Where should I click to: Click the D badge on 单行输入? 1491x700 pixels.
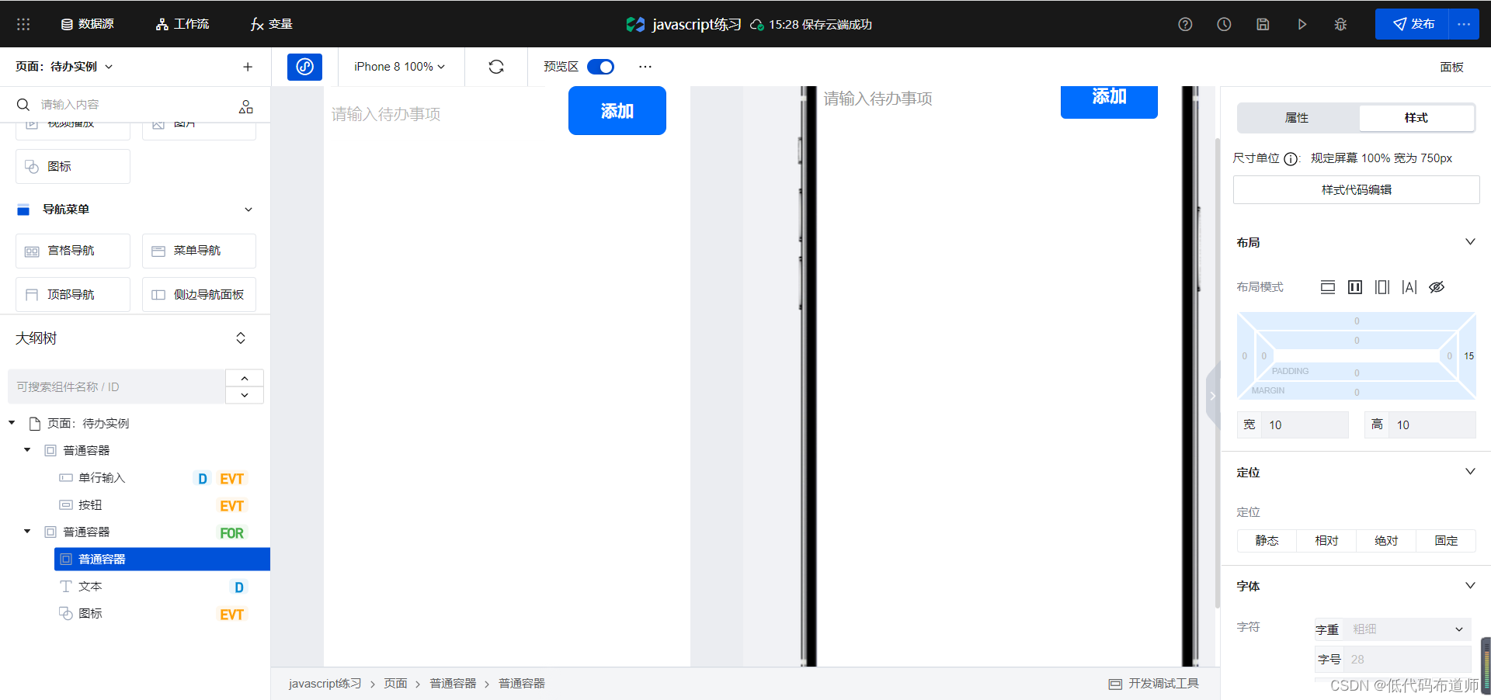[x=202, y=479]
